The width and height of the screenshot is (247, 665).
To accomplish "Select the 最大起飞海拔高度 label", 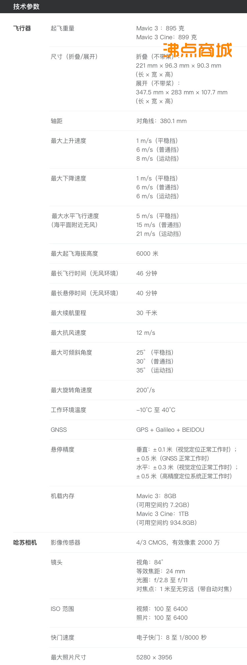I will tap(74, 254).
